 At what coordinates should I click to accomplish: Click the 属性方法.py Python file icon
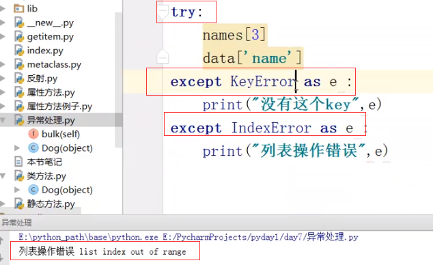[19, 92]
